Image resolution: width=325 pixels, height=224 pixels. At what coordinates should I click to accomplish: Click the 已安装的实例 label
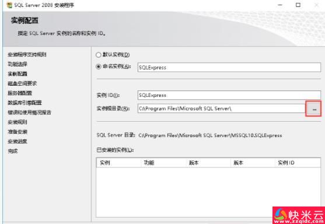[115, 150]
